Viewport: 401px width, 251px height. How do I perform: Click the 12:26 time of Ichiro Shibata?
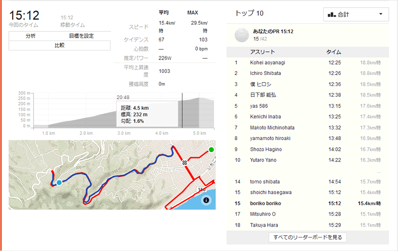334,73
